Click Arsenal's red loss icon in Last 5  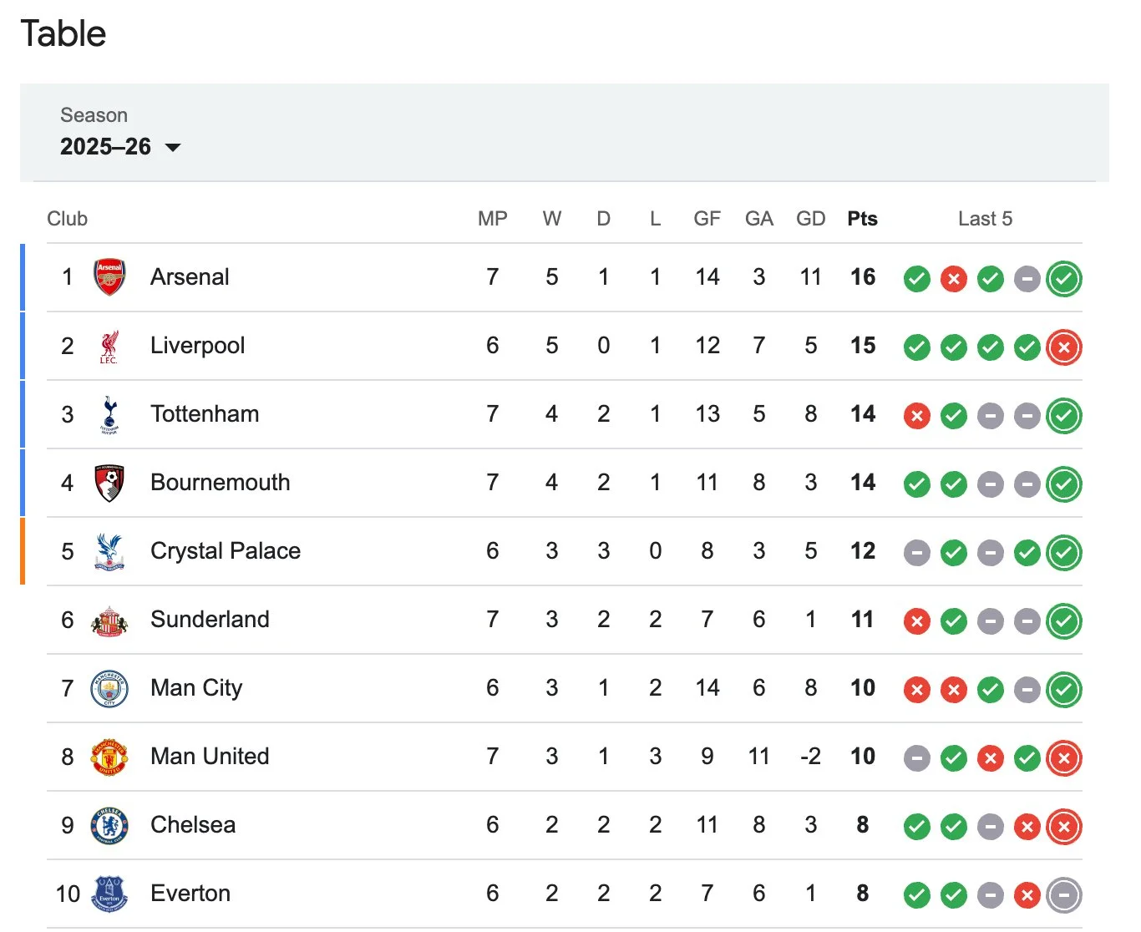(953, 279)
